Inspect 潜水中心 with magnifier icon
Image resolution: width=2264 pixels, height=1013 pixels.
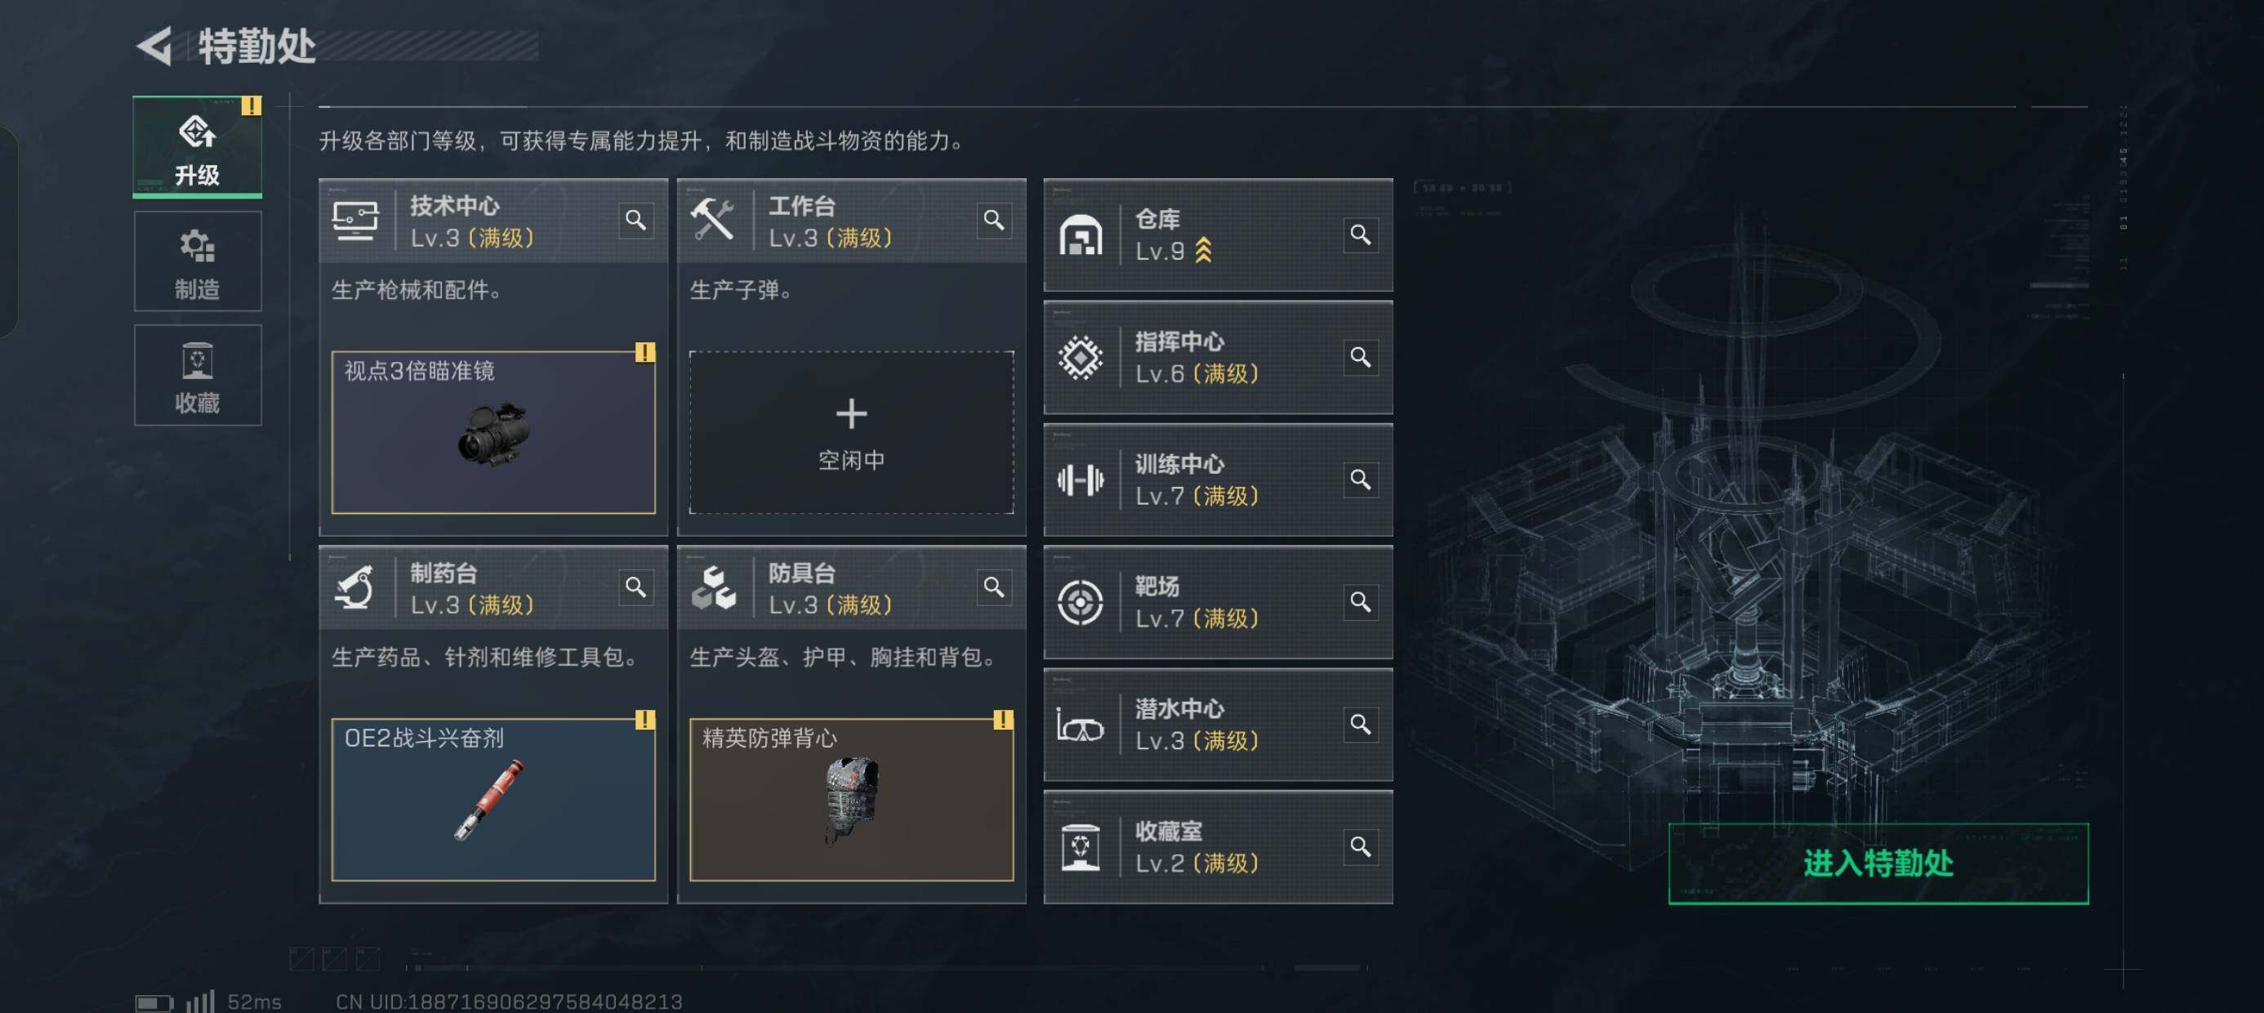[x=1361, y=724]
